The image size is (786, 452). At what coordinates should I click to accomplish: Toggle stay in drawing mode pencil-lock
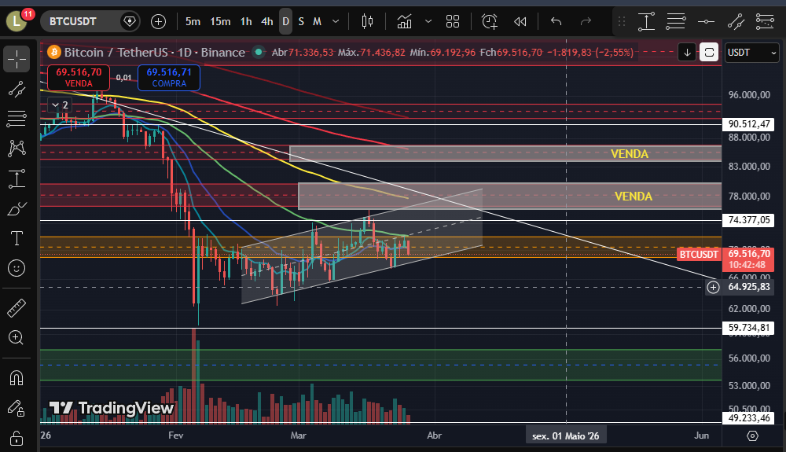coord(17,409)
